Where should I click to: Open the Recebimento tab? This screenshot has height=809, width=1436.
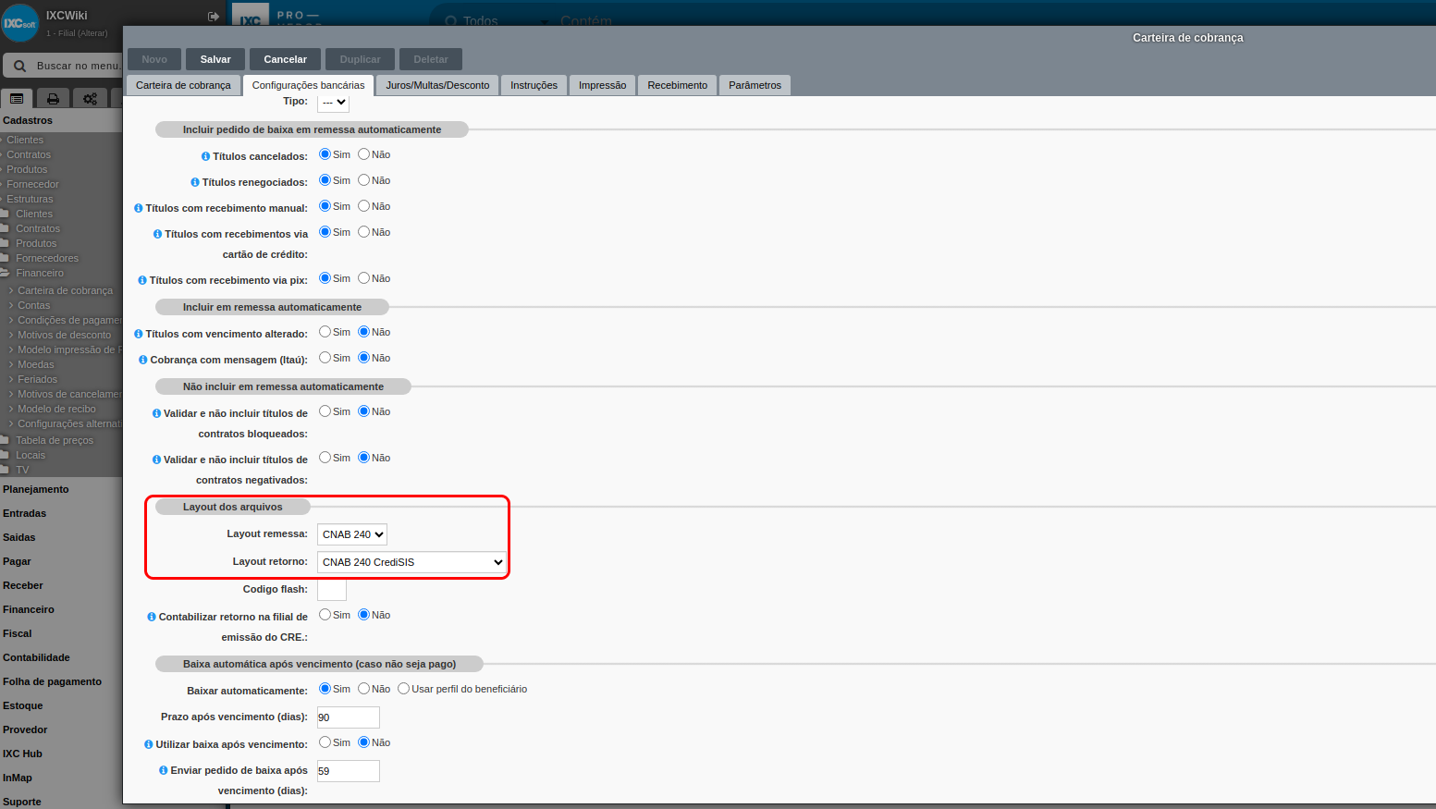click(677, 85)
